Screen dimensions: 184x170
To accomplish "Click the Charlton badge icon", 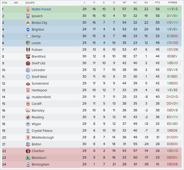I will coord(28,151).
